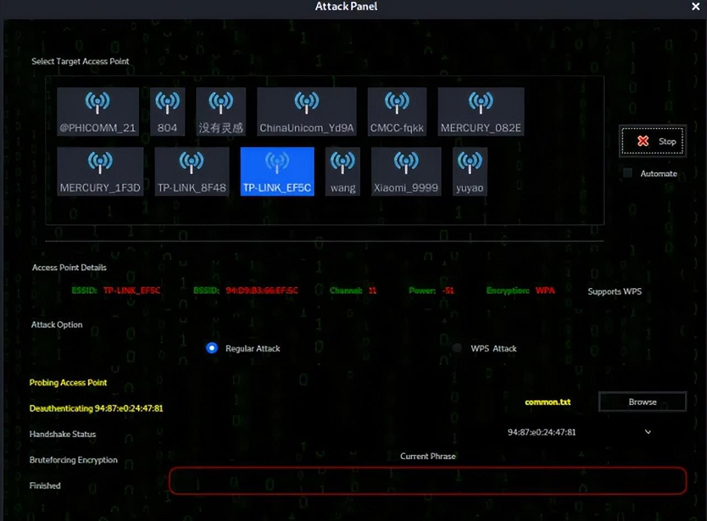
Task: Pick Xiaomi_9999 access point
Action: 406,171
